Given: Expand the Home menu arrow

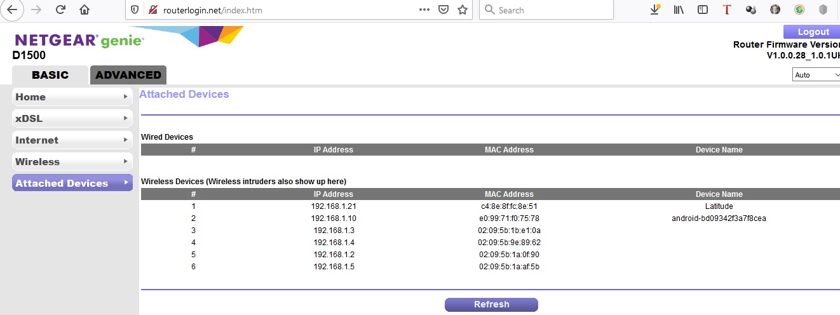Looking at the screenshot, I should (126, 97).
